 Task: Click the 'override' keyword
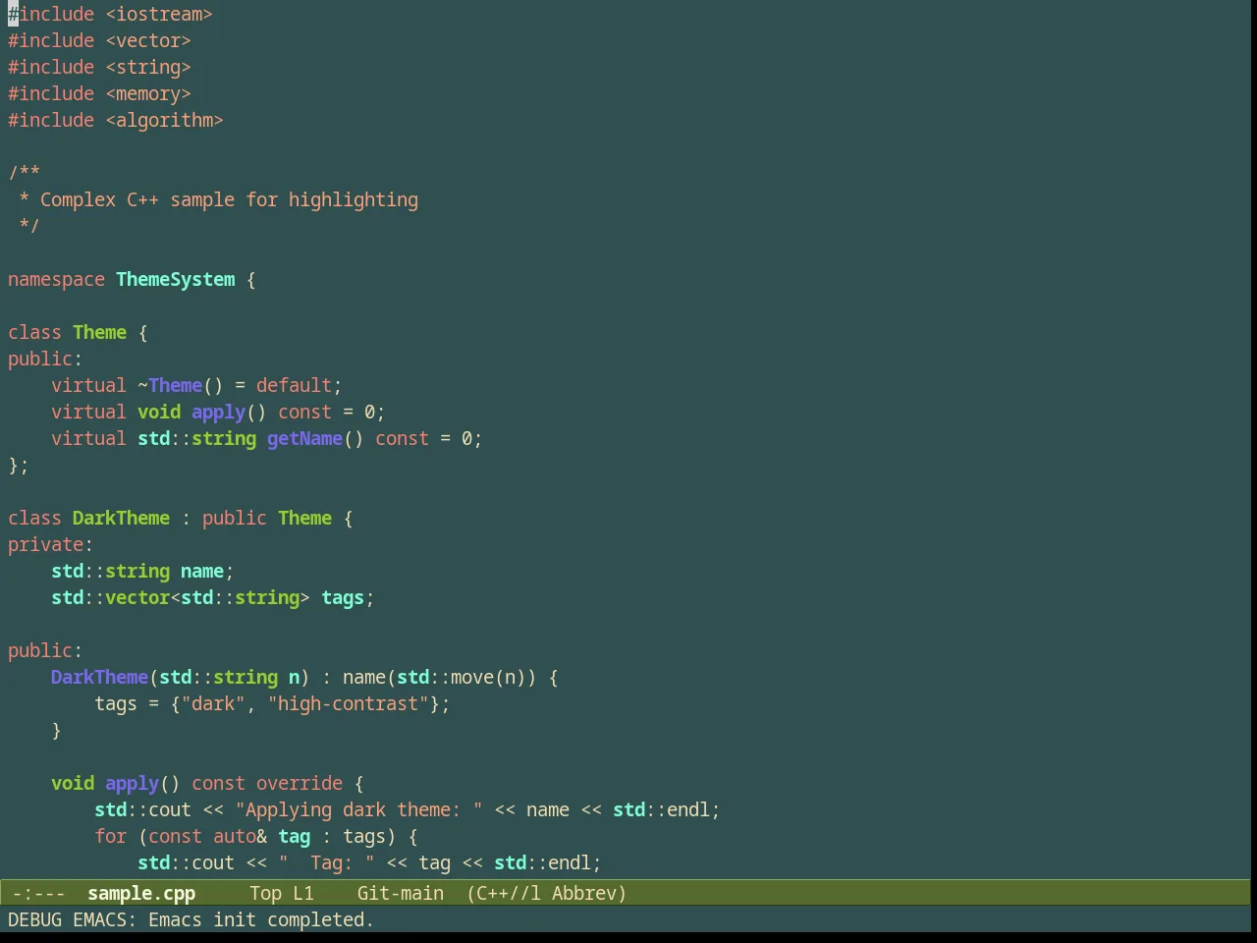(300, 783)
